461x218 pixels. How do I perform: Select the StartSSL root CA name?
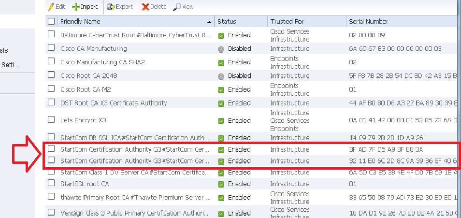tap(85, 184)
